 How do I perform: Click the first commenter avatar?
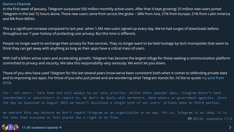5,127
